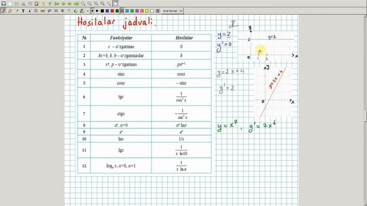Pick the black color swatch
Screen dimensions: 367x206
click(x=102, y=11)
